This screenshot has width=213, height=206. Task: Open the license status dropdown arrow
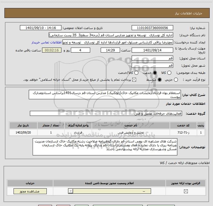(71, 191)
